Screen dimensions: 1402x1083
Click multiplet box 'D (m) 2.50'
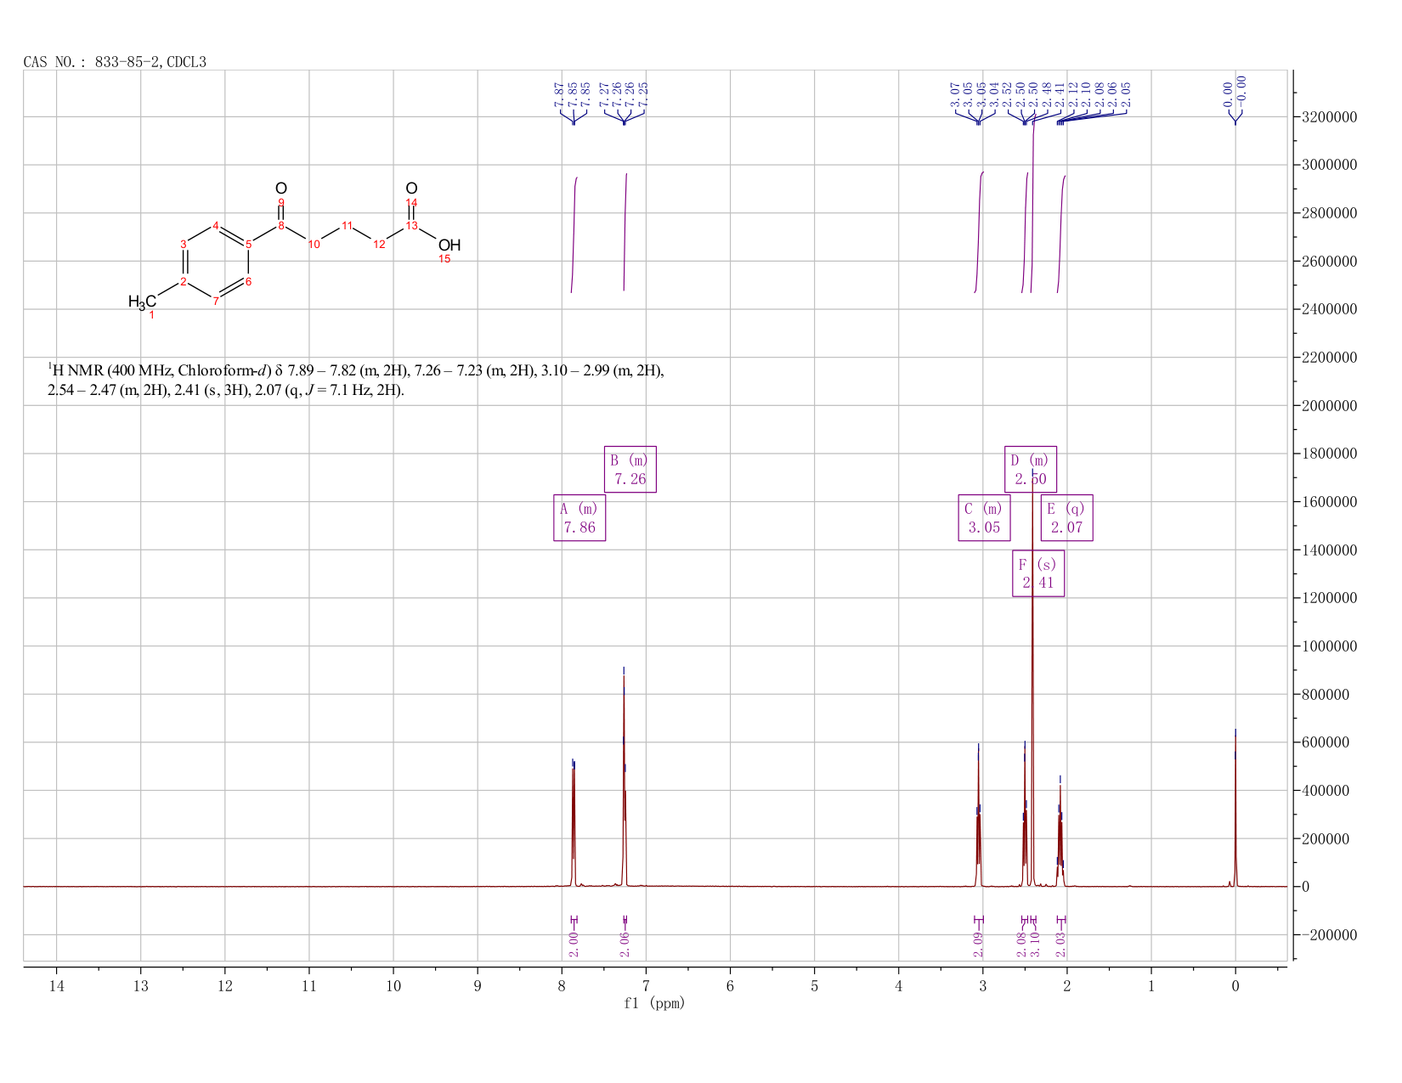[x=1031, y=469]
